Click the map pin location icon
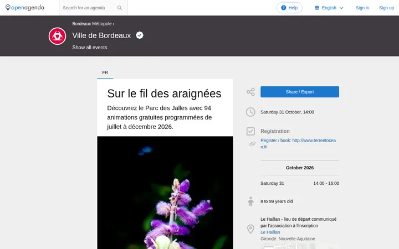The width and height of the screenshot is (399, 249). tap(250, 229)
